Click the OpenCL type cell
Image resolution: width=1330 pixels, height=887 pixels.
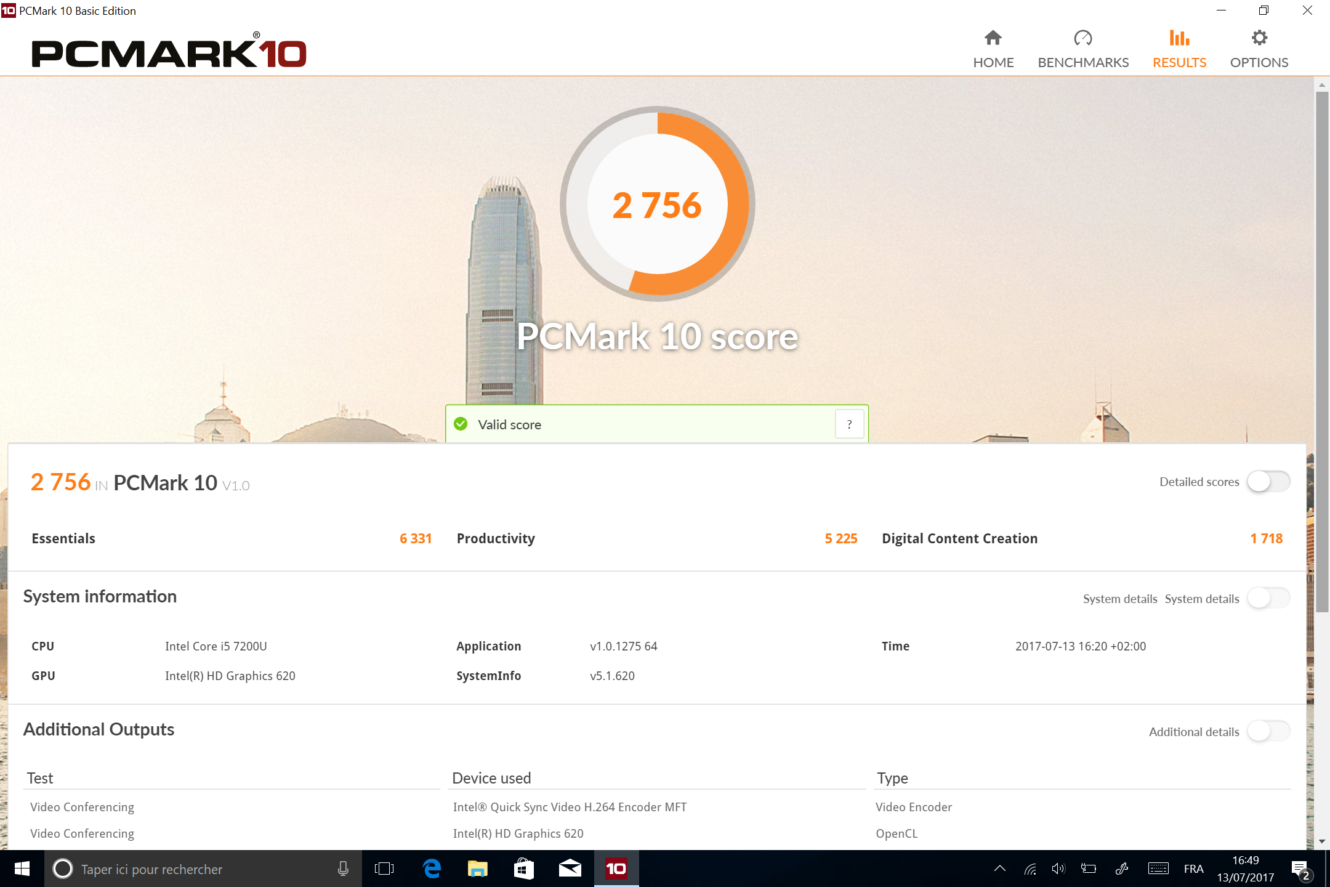click(x=897, y=833)
